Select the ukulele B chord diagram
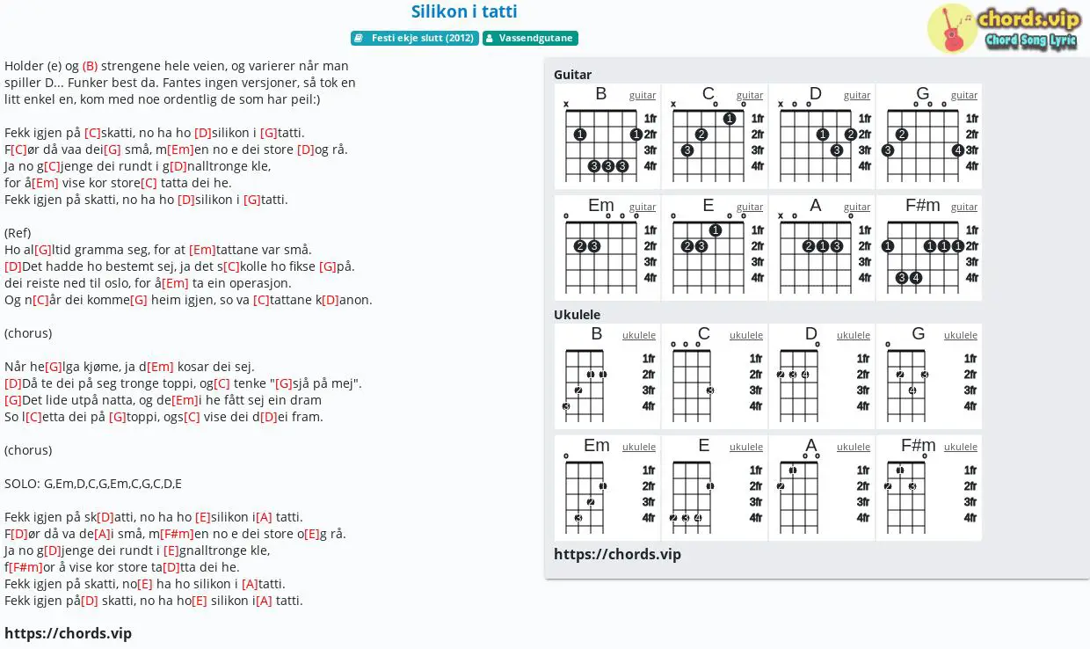This screenshot has width=1090, height=649. click(607, 376)
